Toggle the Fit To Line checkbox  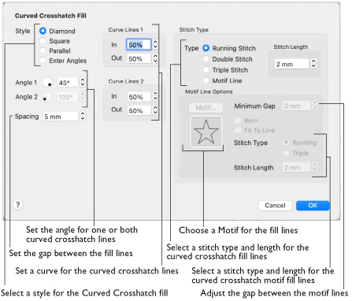pyautogui.click(x=238, y=130)
